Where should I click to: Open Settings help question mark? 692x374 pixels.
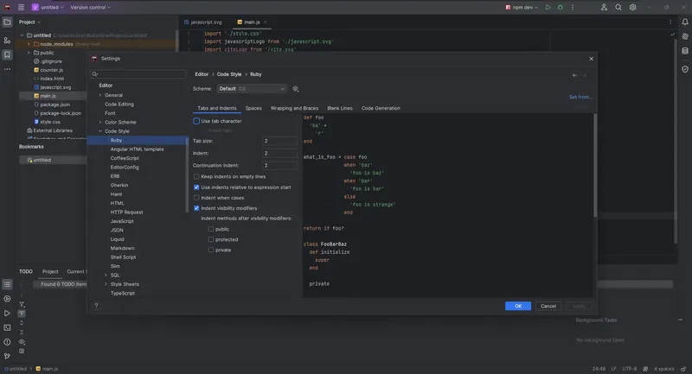click(x=96, y=306)
